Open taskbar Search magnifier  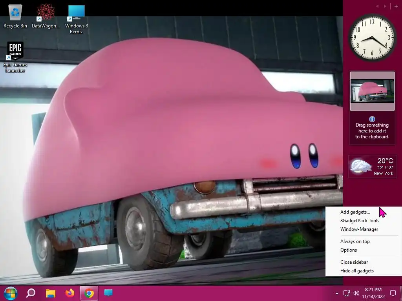pos(31,293)
